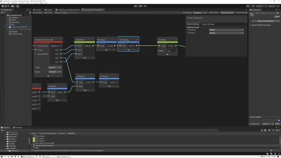Switch to TestFullscreenRainOnLens tab
Screen dimensions: 281x158
coord(68,10)
